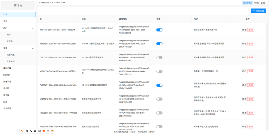Click 删除 for 11.1-11.8模拟召唤送神龙
This screenshot has height=134, width=269.
pyautogui.click(x=251, y=57)
